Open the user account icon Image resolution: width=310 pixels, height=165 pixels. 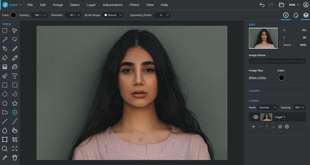click(x=306, y=5)
